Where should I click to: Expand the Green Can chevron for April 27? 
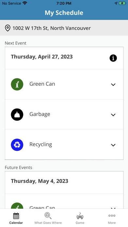tap(113, 84)
